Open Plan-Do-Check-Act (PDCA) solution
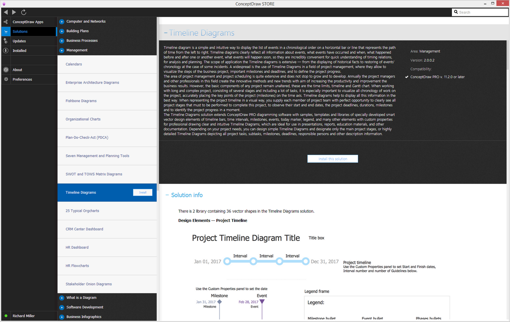This screenshot has width=510, height=322. point(107,137)
